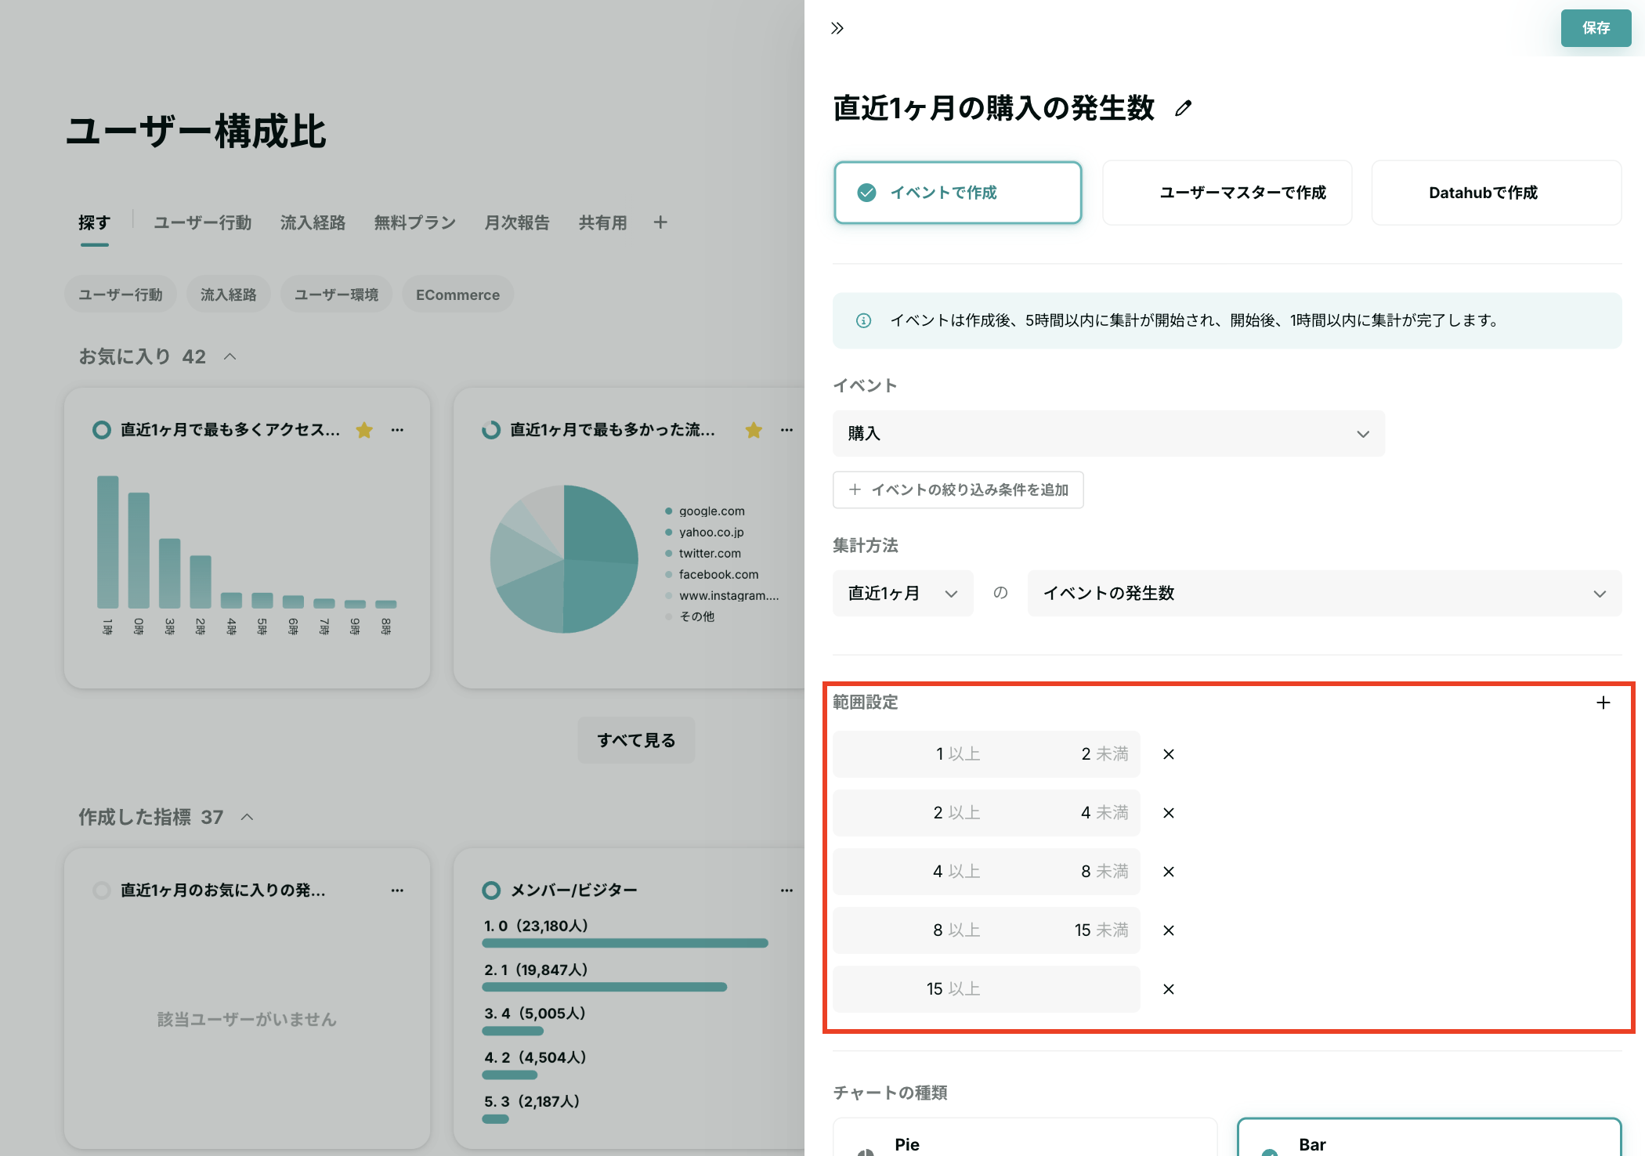Click the pencil icon to edit title

point(1183,108)
